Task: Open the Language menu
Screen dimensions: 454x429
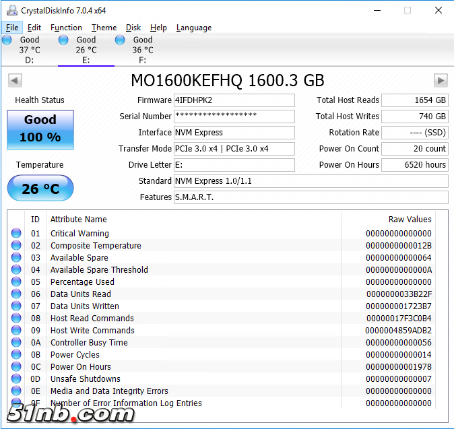Action: [194, 28]
